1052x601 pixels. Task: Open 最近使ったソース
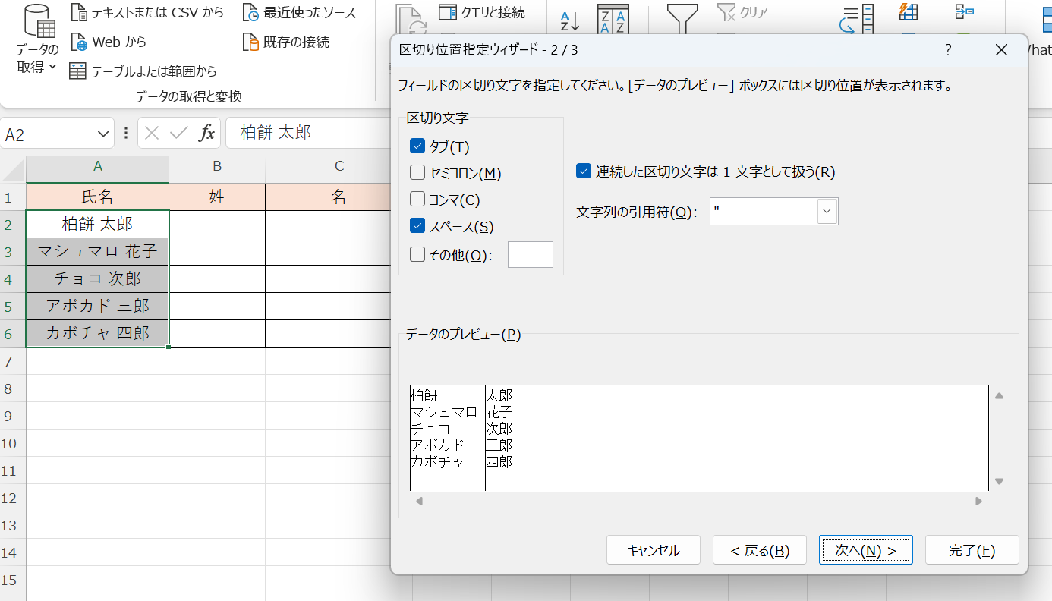click(251, 13)
